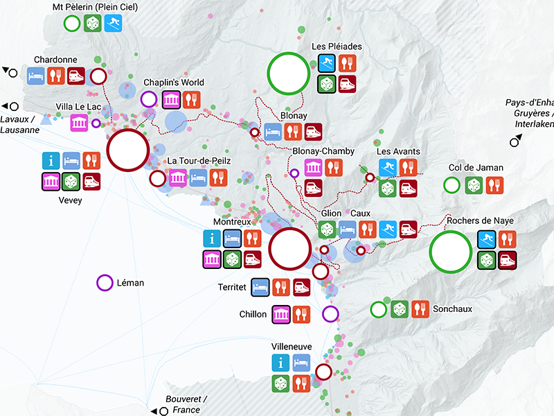Open the train icon for Rochers de Naye
This screenshot has height=416, width=554.
[508, 260]
